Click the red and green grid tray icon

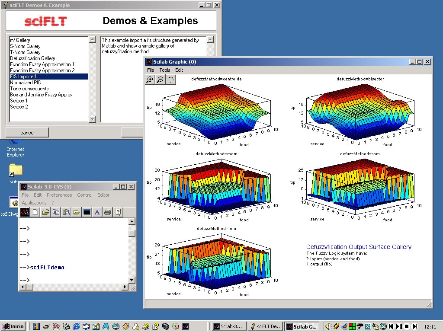(352, 326)
